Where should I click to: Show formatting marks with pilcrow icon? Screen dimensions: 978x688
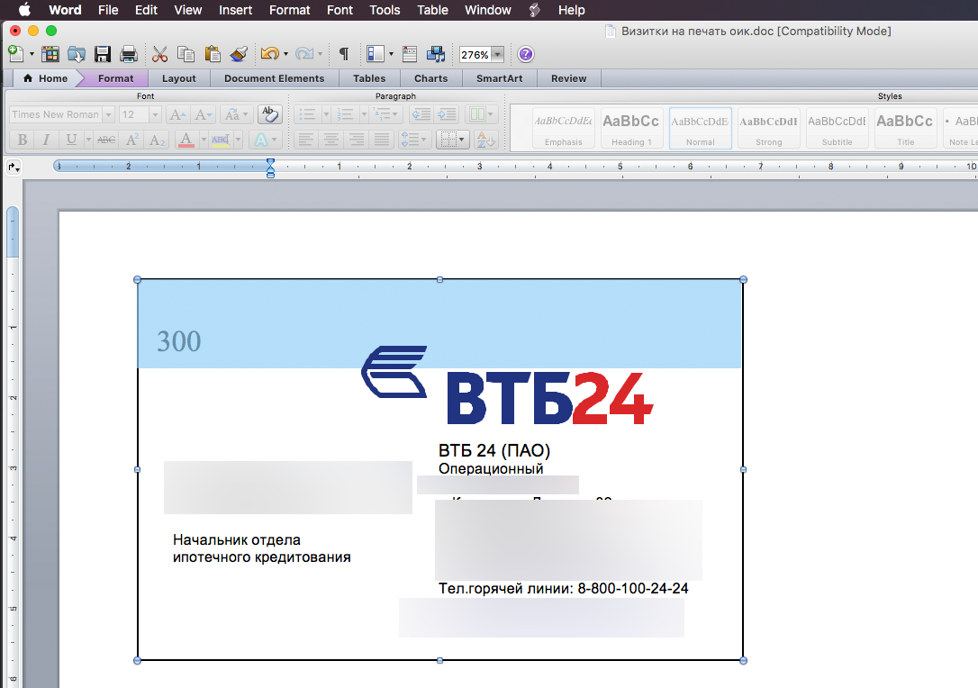(344, 54)
